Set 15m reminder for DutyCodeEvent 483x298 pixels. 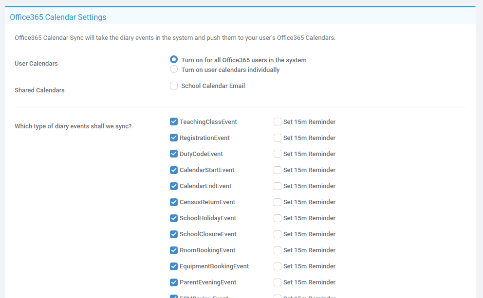click(278, 154)
